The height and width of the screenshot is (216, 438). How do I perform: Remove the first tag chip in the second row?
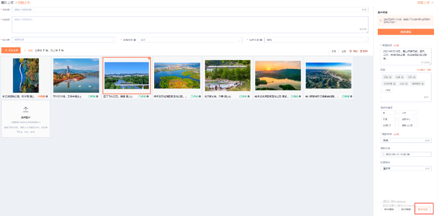point(394,83)
